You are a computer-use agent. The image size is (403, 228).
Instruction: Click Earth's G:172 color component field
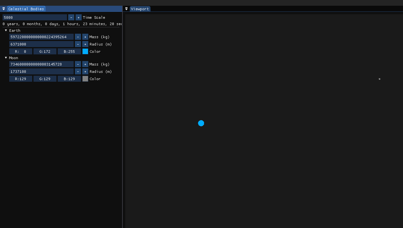pos(45,52)
